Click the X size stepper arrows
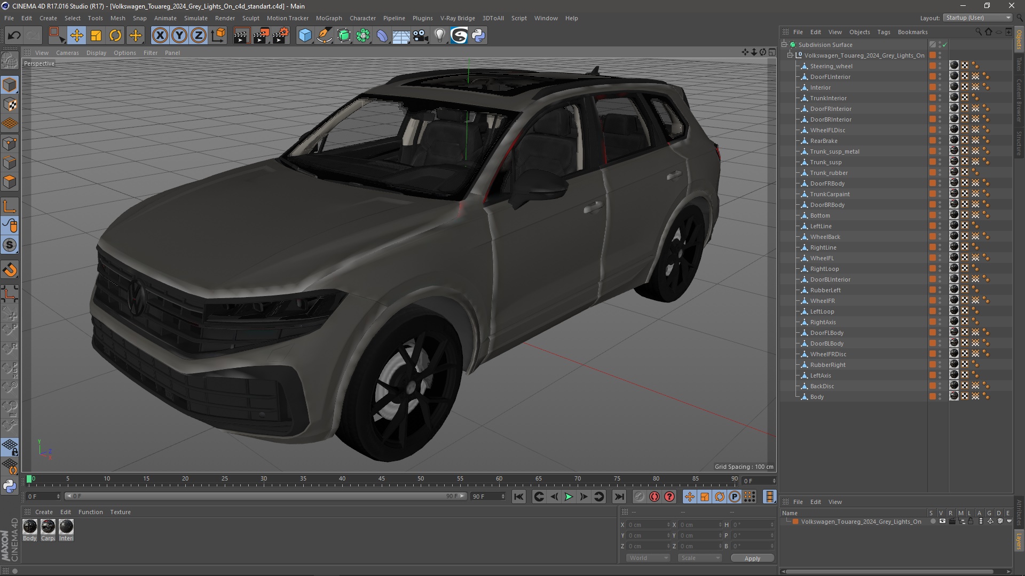 (720, 525)
